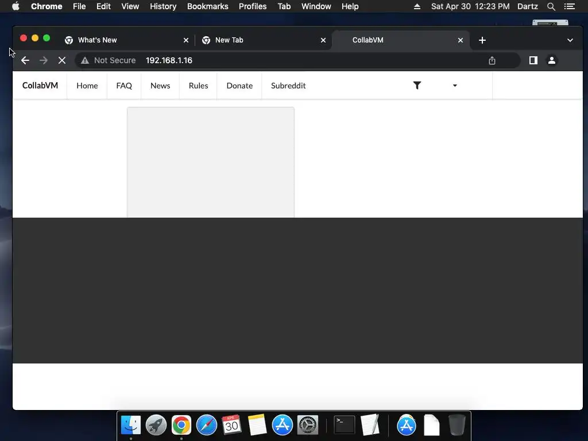Open TextEdit from the dock

pyautogui.click(x=370, y=425)
